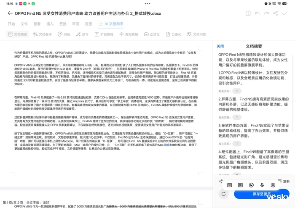The image size is (295, 208).
Task: Confirm with the checkmark icon at top right
Action: click(x=284, y=13)
